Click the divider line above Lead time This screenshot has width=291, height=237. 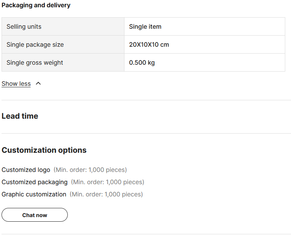point(146,100)
